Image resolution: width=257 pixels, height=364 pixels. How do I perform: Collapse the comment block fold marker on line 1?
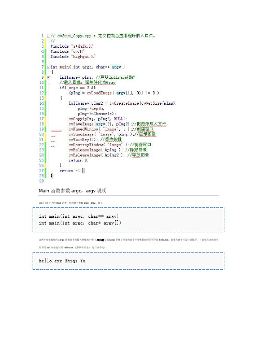[49, 36]
